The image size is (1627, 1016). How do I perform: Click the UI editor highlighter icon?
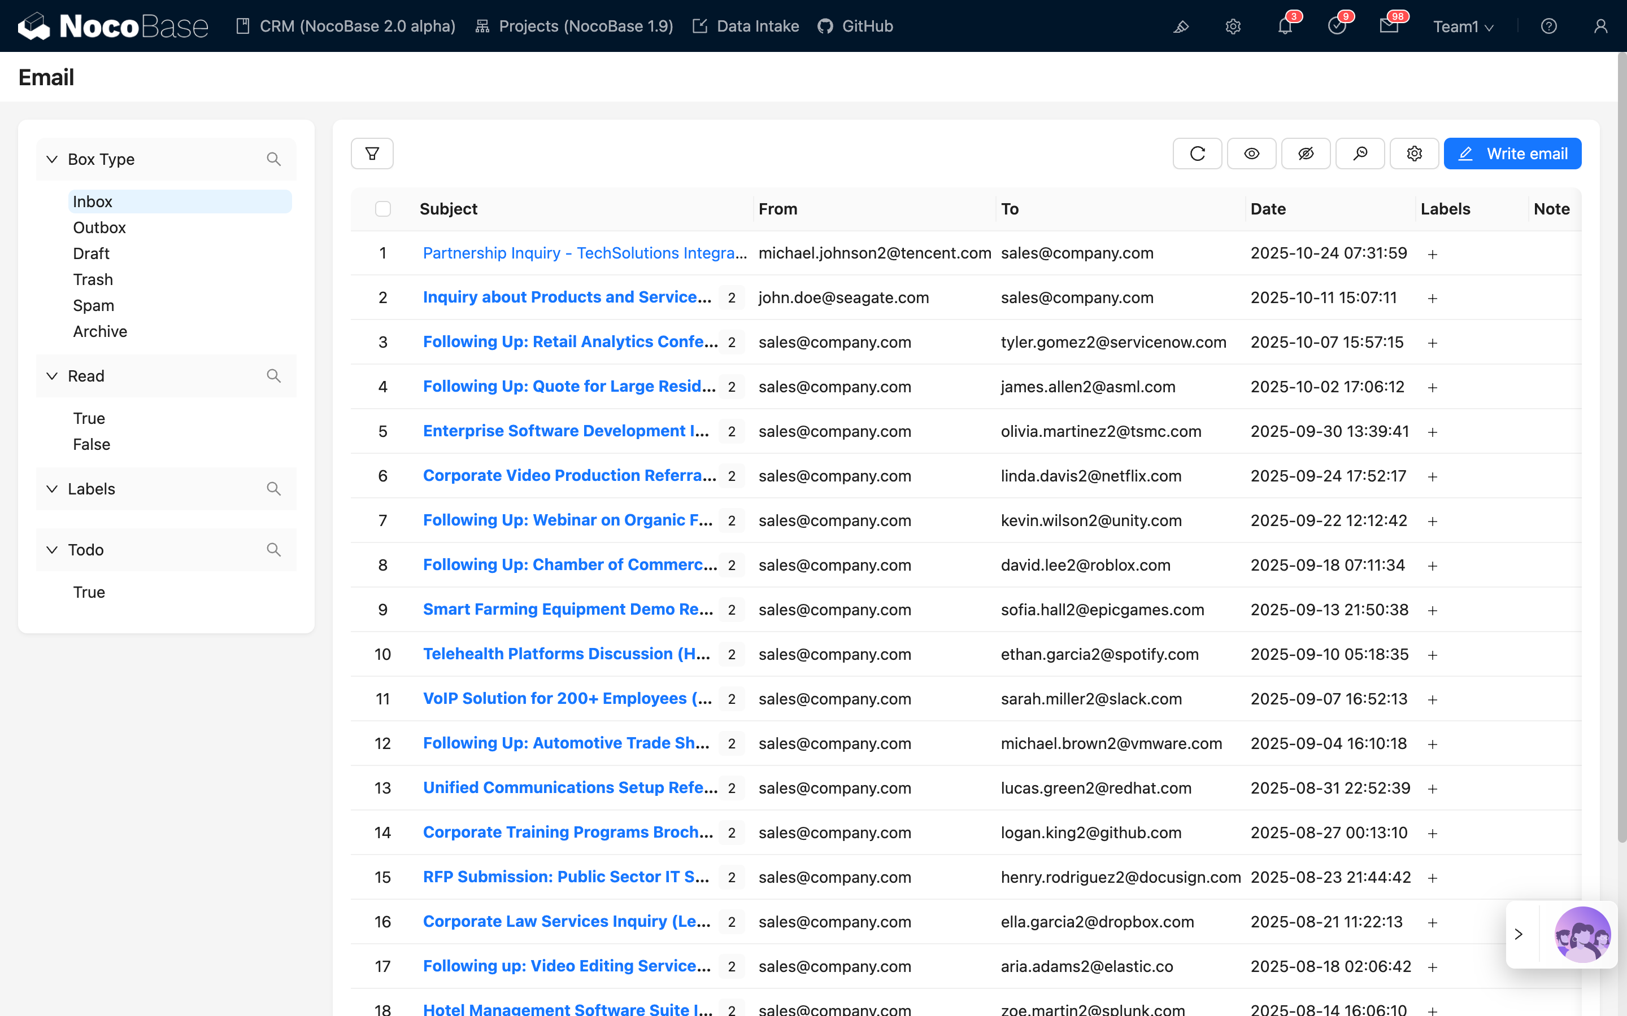1181,26
